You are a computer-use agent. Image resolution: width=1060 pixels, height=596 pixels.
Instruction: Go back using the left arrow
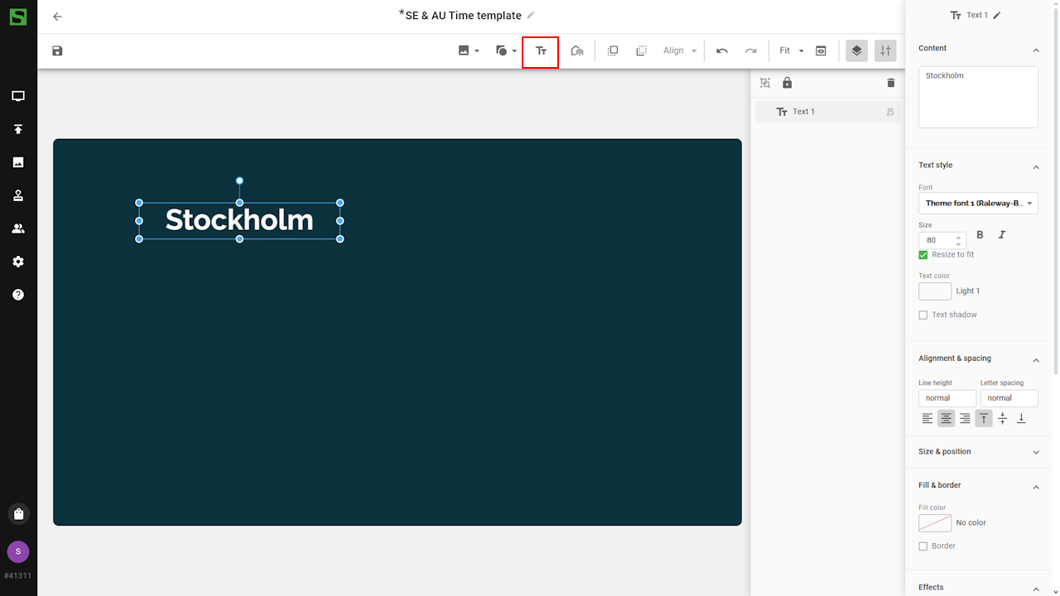(57, 17)
